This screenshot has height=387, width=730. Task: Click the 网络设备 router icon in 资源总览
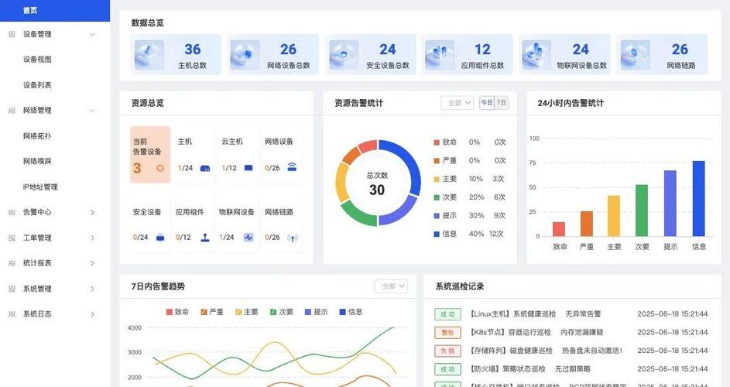point(292,167)
